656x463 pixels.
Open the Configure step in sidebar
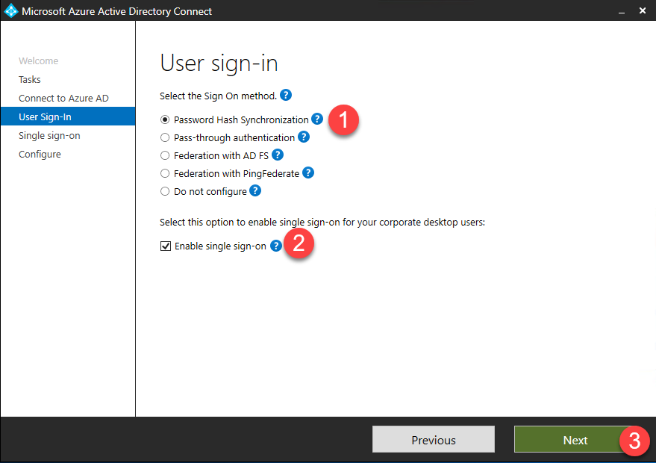40,155
